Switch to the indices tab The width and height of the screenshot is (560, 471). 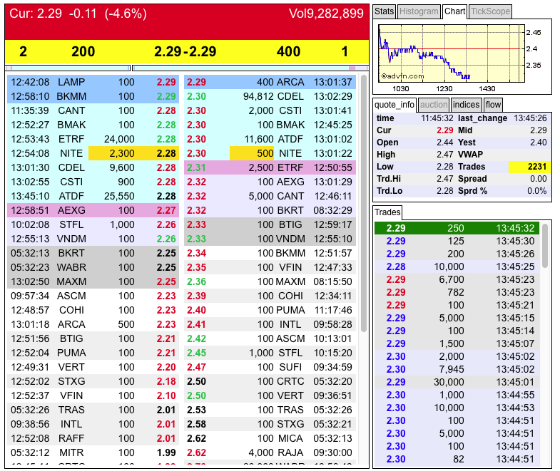tap(466, 105)
